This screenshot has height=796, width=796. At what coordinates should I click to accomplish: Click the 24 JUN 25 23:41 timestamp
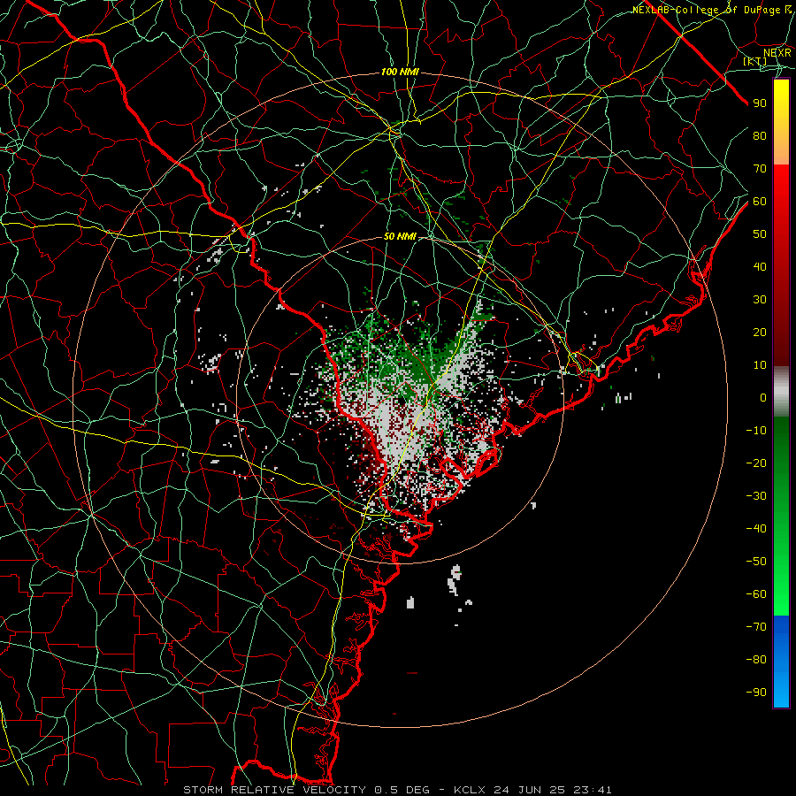[553, 790]
